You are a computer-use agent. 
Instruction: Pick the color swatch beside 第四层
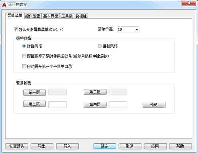click(118, 105)
